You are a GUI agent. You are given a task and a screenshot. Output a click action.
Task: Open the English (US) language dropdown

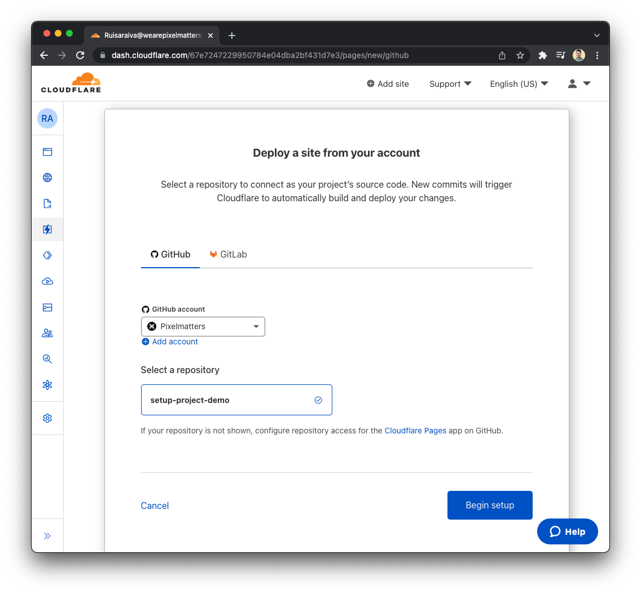coord(519,84)
